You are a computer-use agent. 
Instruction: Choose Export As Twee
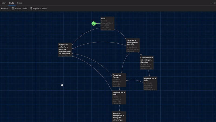tap(40, 8)
